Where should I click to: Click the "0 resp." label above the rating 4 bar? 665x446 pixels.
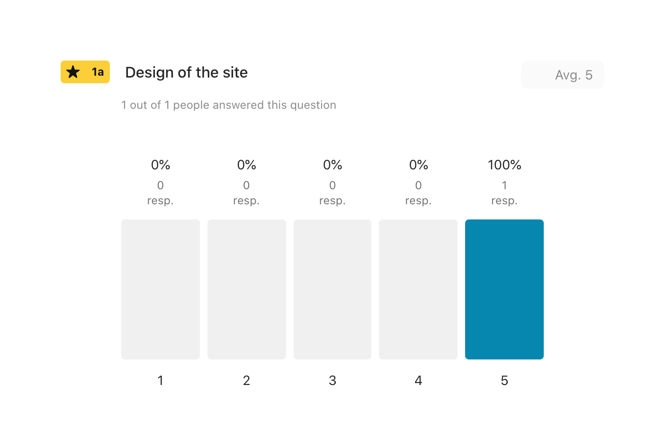tap(418, 193)
